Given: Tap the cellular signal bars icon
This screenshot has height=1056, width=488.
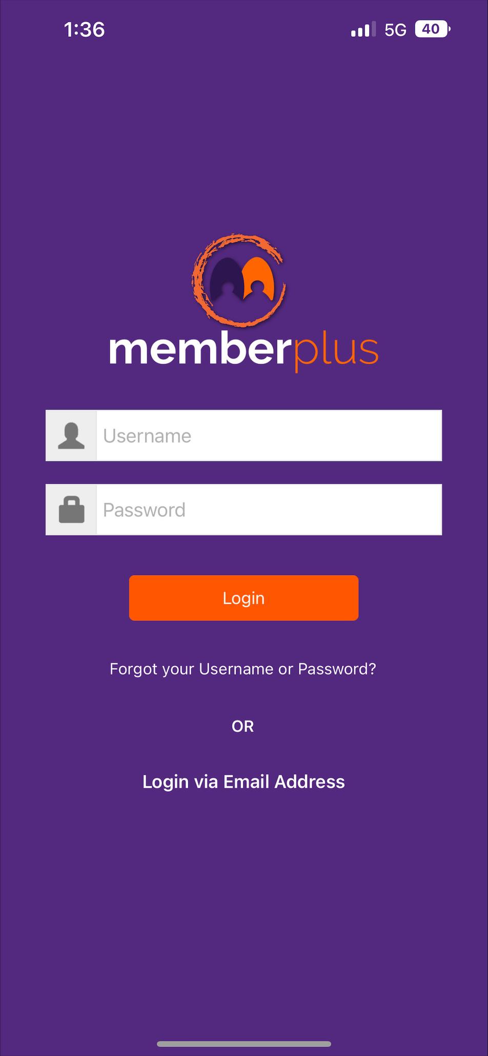Looking at the screenshot, I should point(363,30).
